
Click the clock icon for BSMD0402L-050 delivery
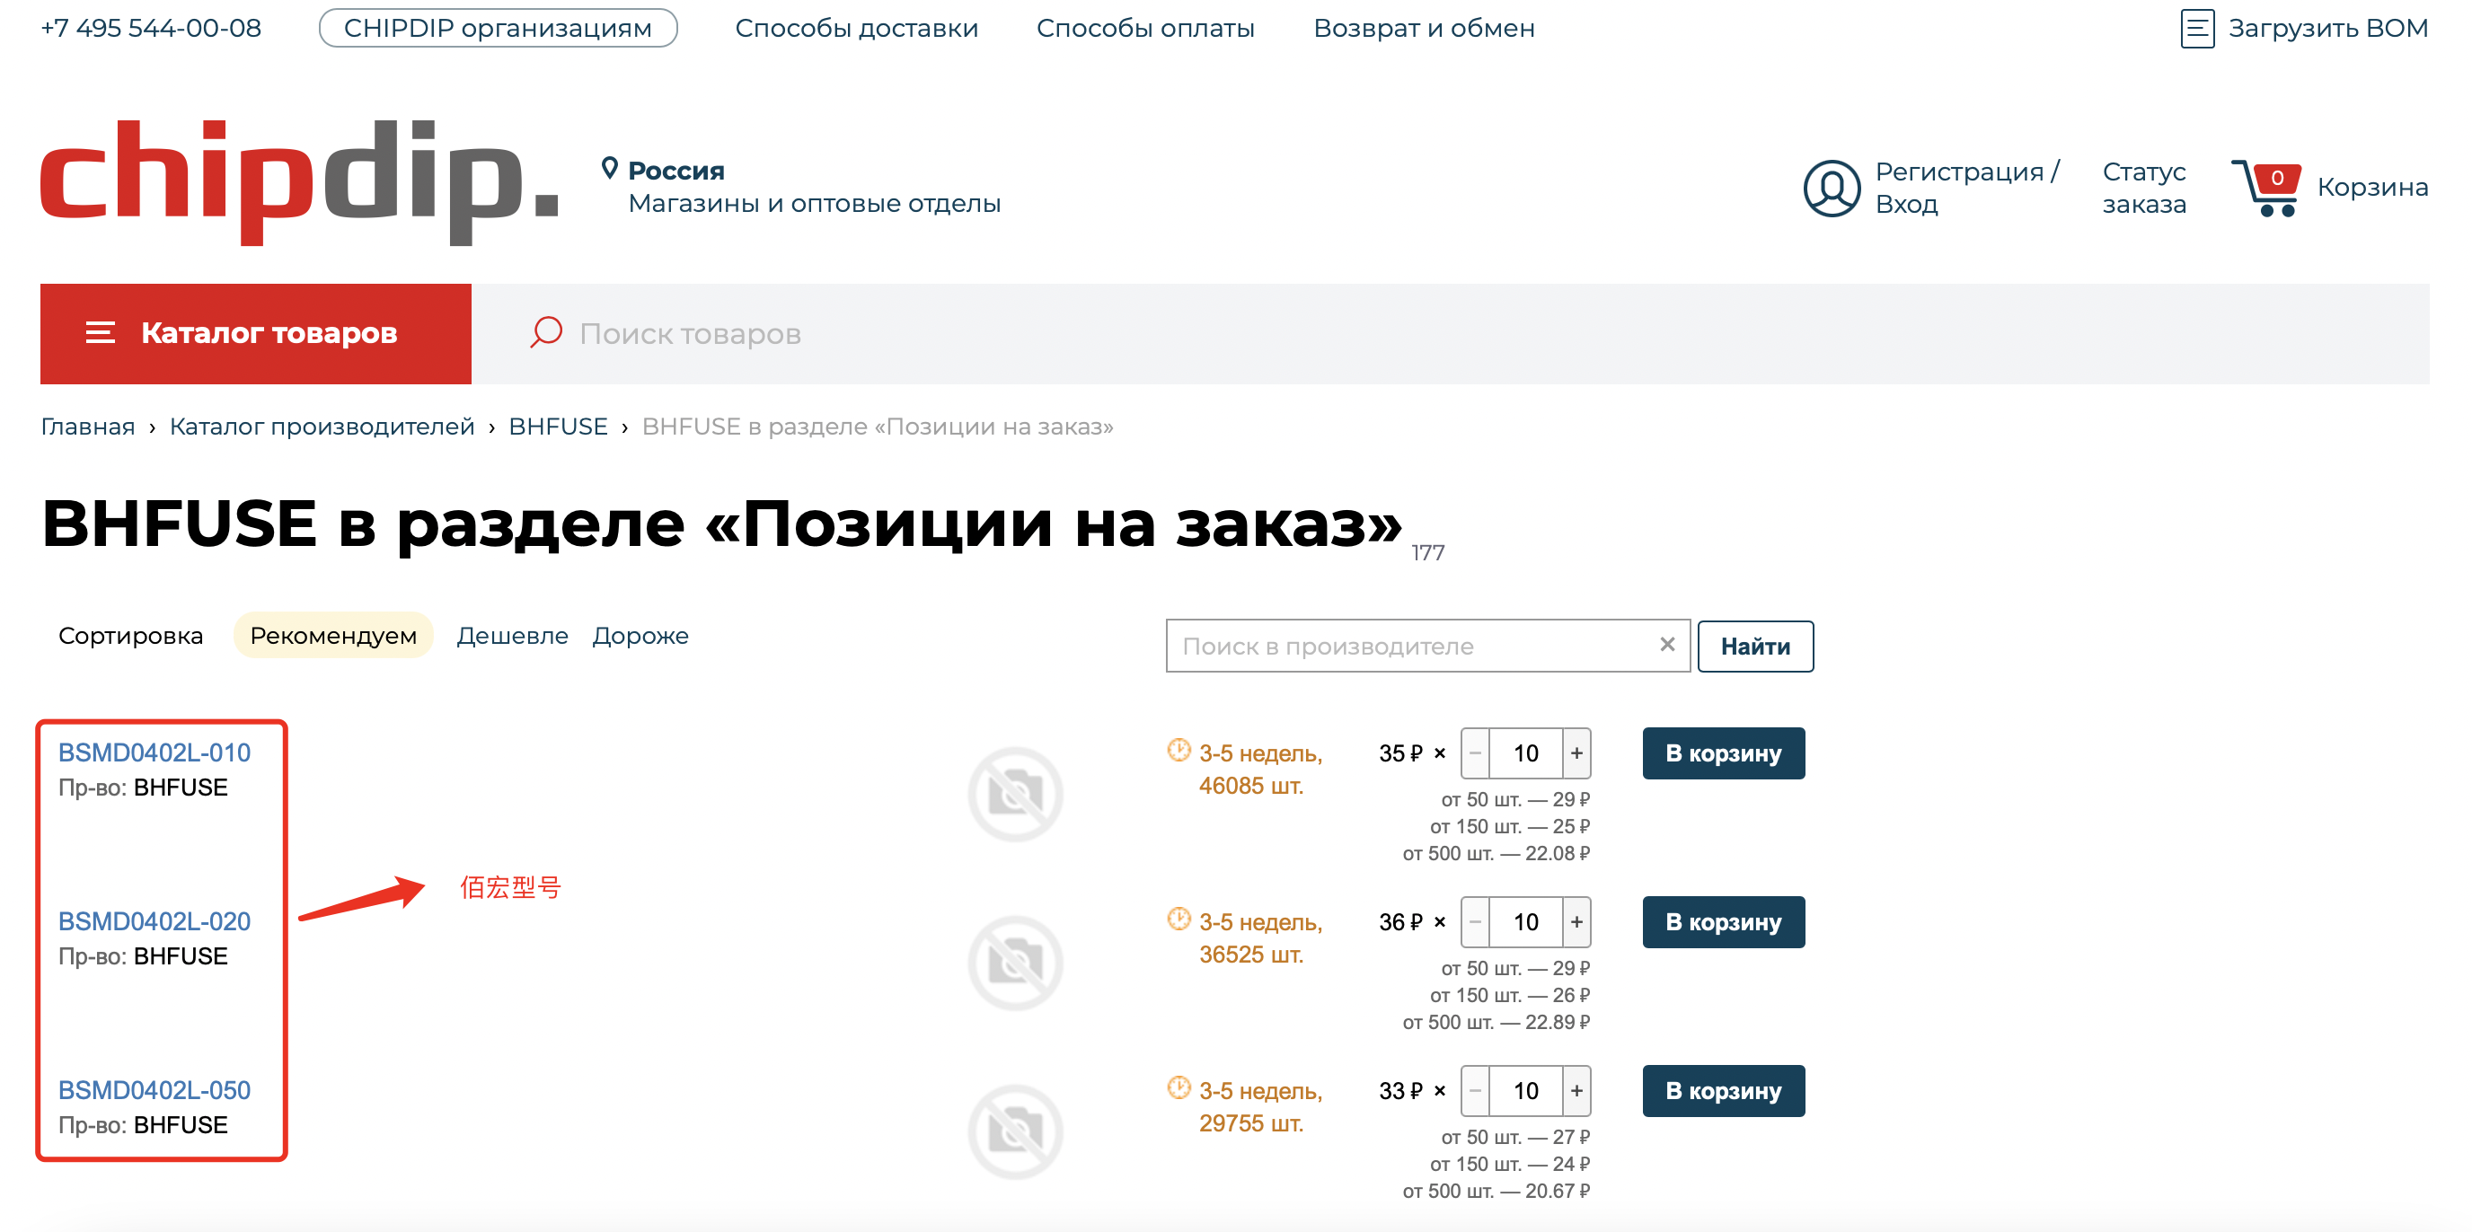[x=1179, y=1088]
